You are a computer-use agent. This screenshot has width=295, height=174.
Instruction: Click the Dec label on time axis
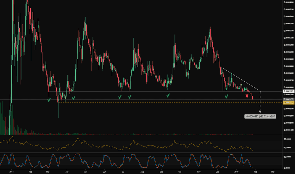click(217, 172)
